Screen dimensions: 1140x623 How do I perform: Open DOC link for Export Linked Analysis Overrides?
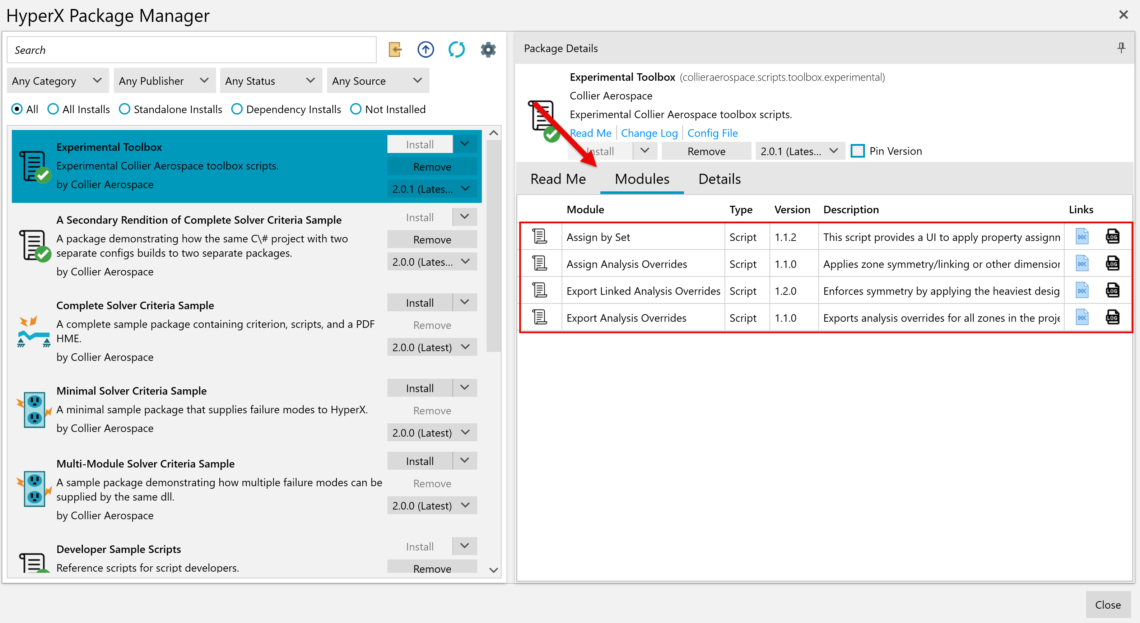coord(1082,291)
